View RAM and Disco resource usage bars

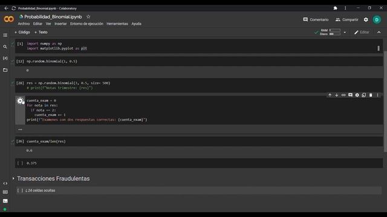(x=330, y=32)
